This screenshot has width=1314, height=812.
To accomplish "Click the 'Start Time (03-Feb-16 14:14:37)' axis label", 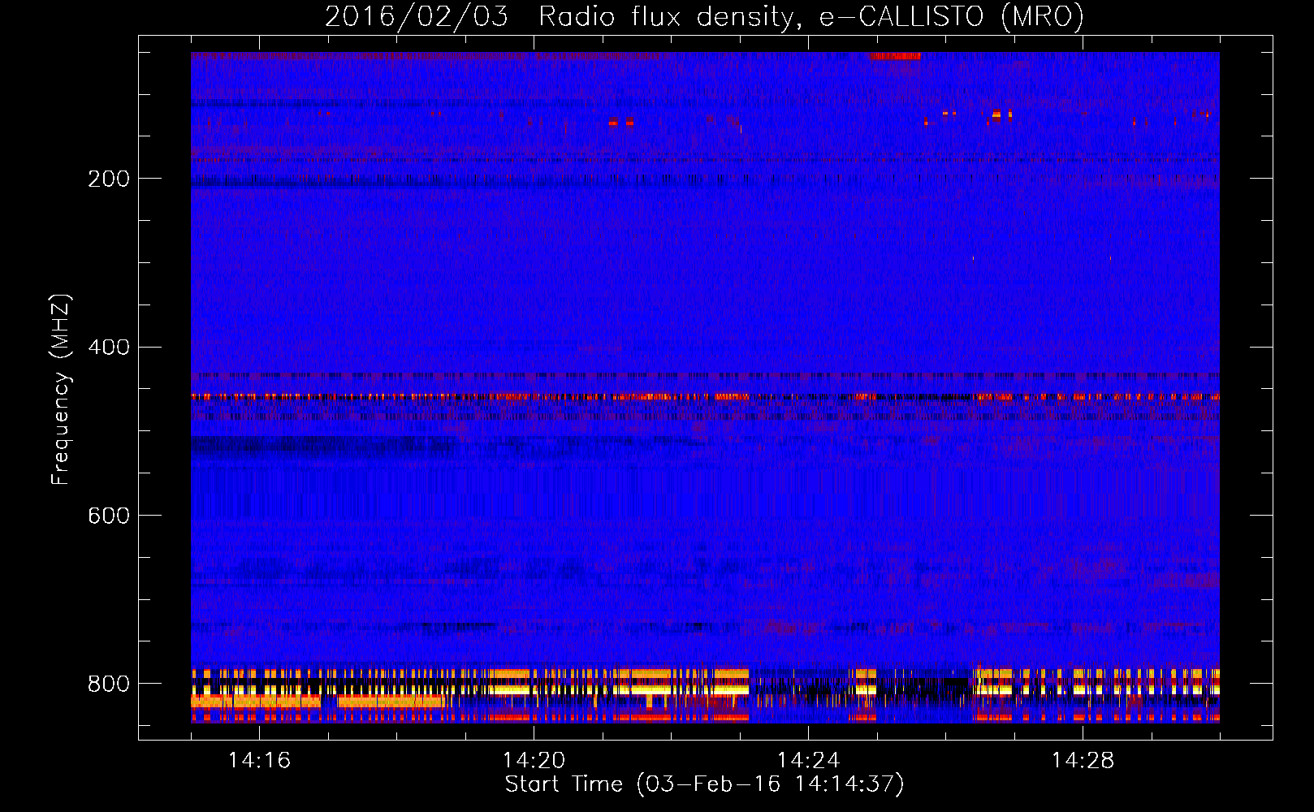I will [704, 784].
